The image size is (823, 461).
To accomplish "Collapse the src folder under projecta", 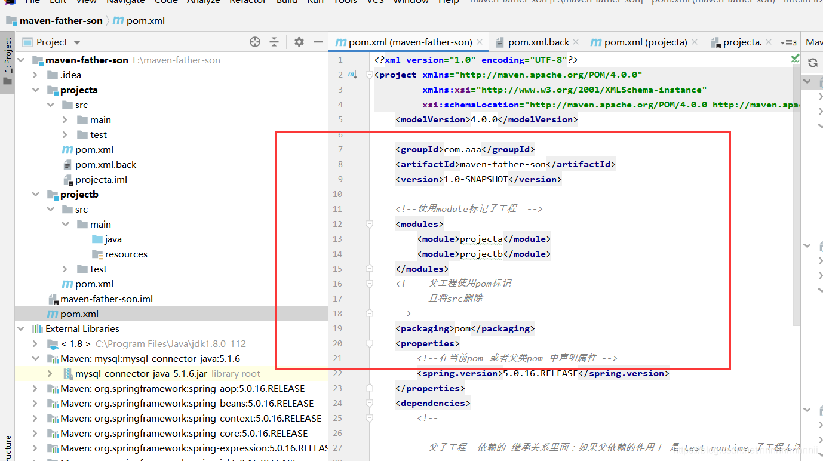I will pyautogui.click(x=50, y=105).
